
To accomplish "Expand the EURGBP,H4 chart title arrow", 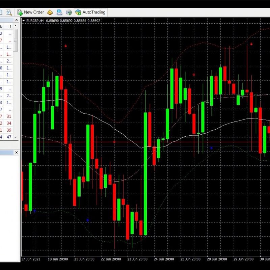I will click(23, 21).
